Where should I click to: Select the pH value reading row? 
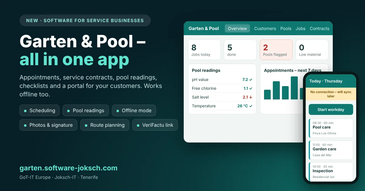tap(222, 80)
